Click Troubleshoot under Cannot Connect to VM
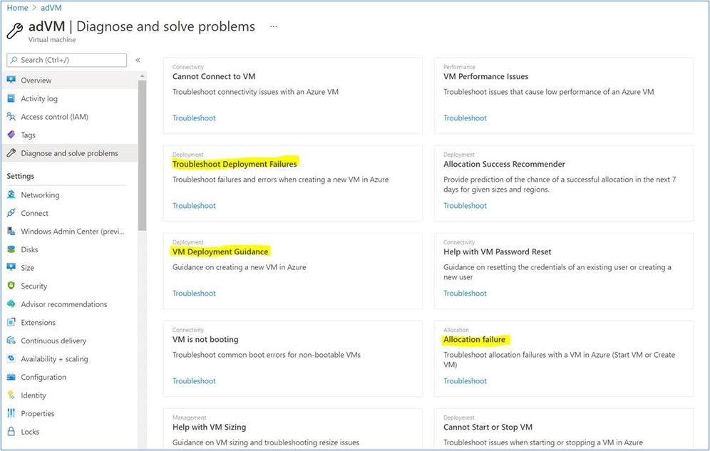Image resolution: width=710 pixels, height=451 pixels. (x=194, y=118)
